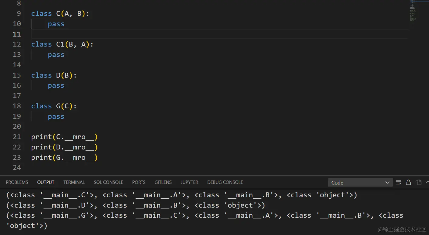Click empty highlighted line 11 in editor
Image resolution: width=429 pixels, height=235 pixels.
pyautogui.click(x=219, y=34)
